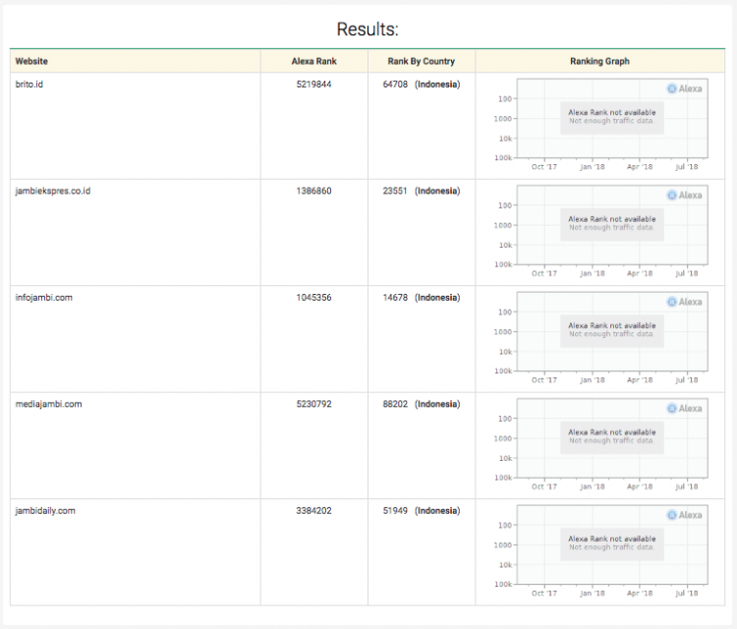Click the Alexa rank value 1386860

coord(313,191)
